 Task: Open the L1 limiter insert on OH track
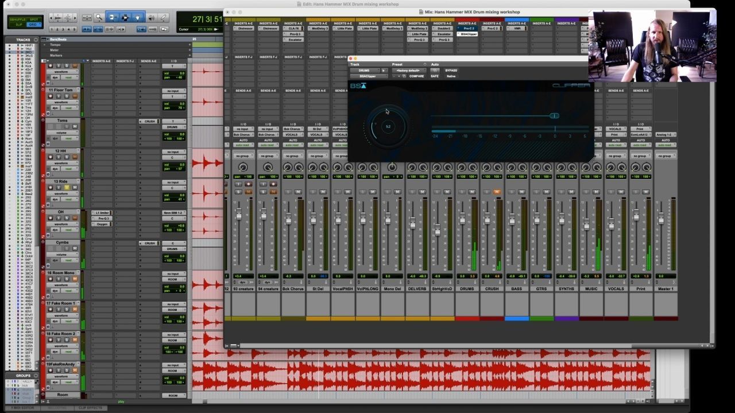pos(102,213)
